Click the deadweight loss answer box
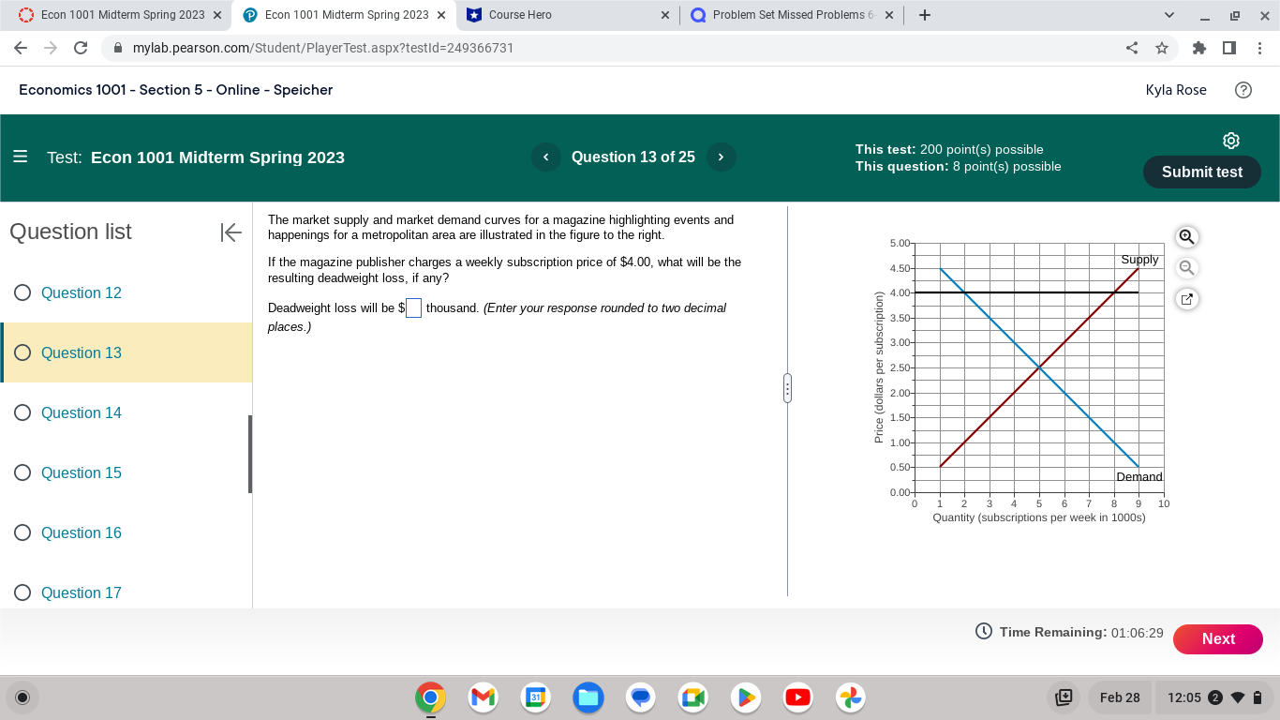Viewport: 1280px width, 720px height. click(412, 307)
